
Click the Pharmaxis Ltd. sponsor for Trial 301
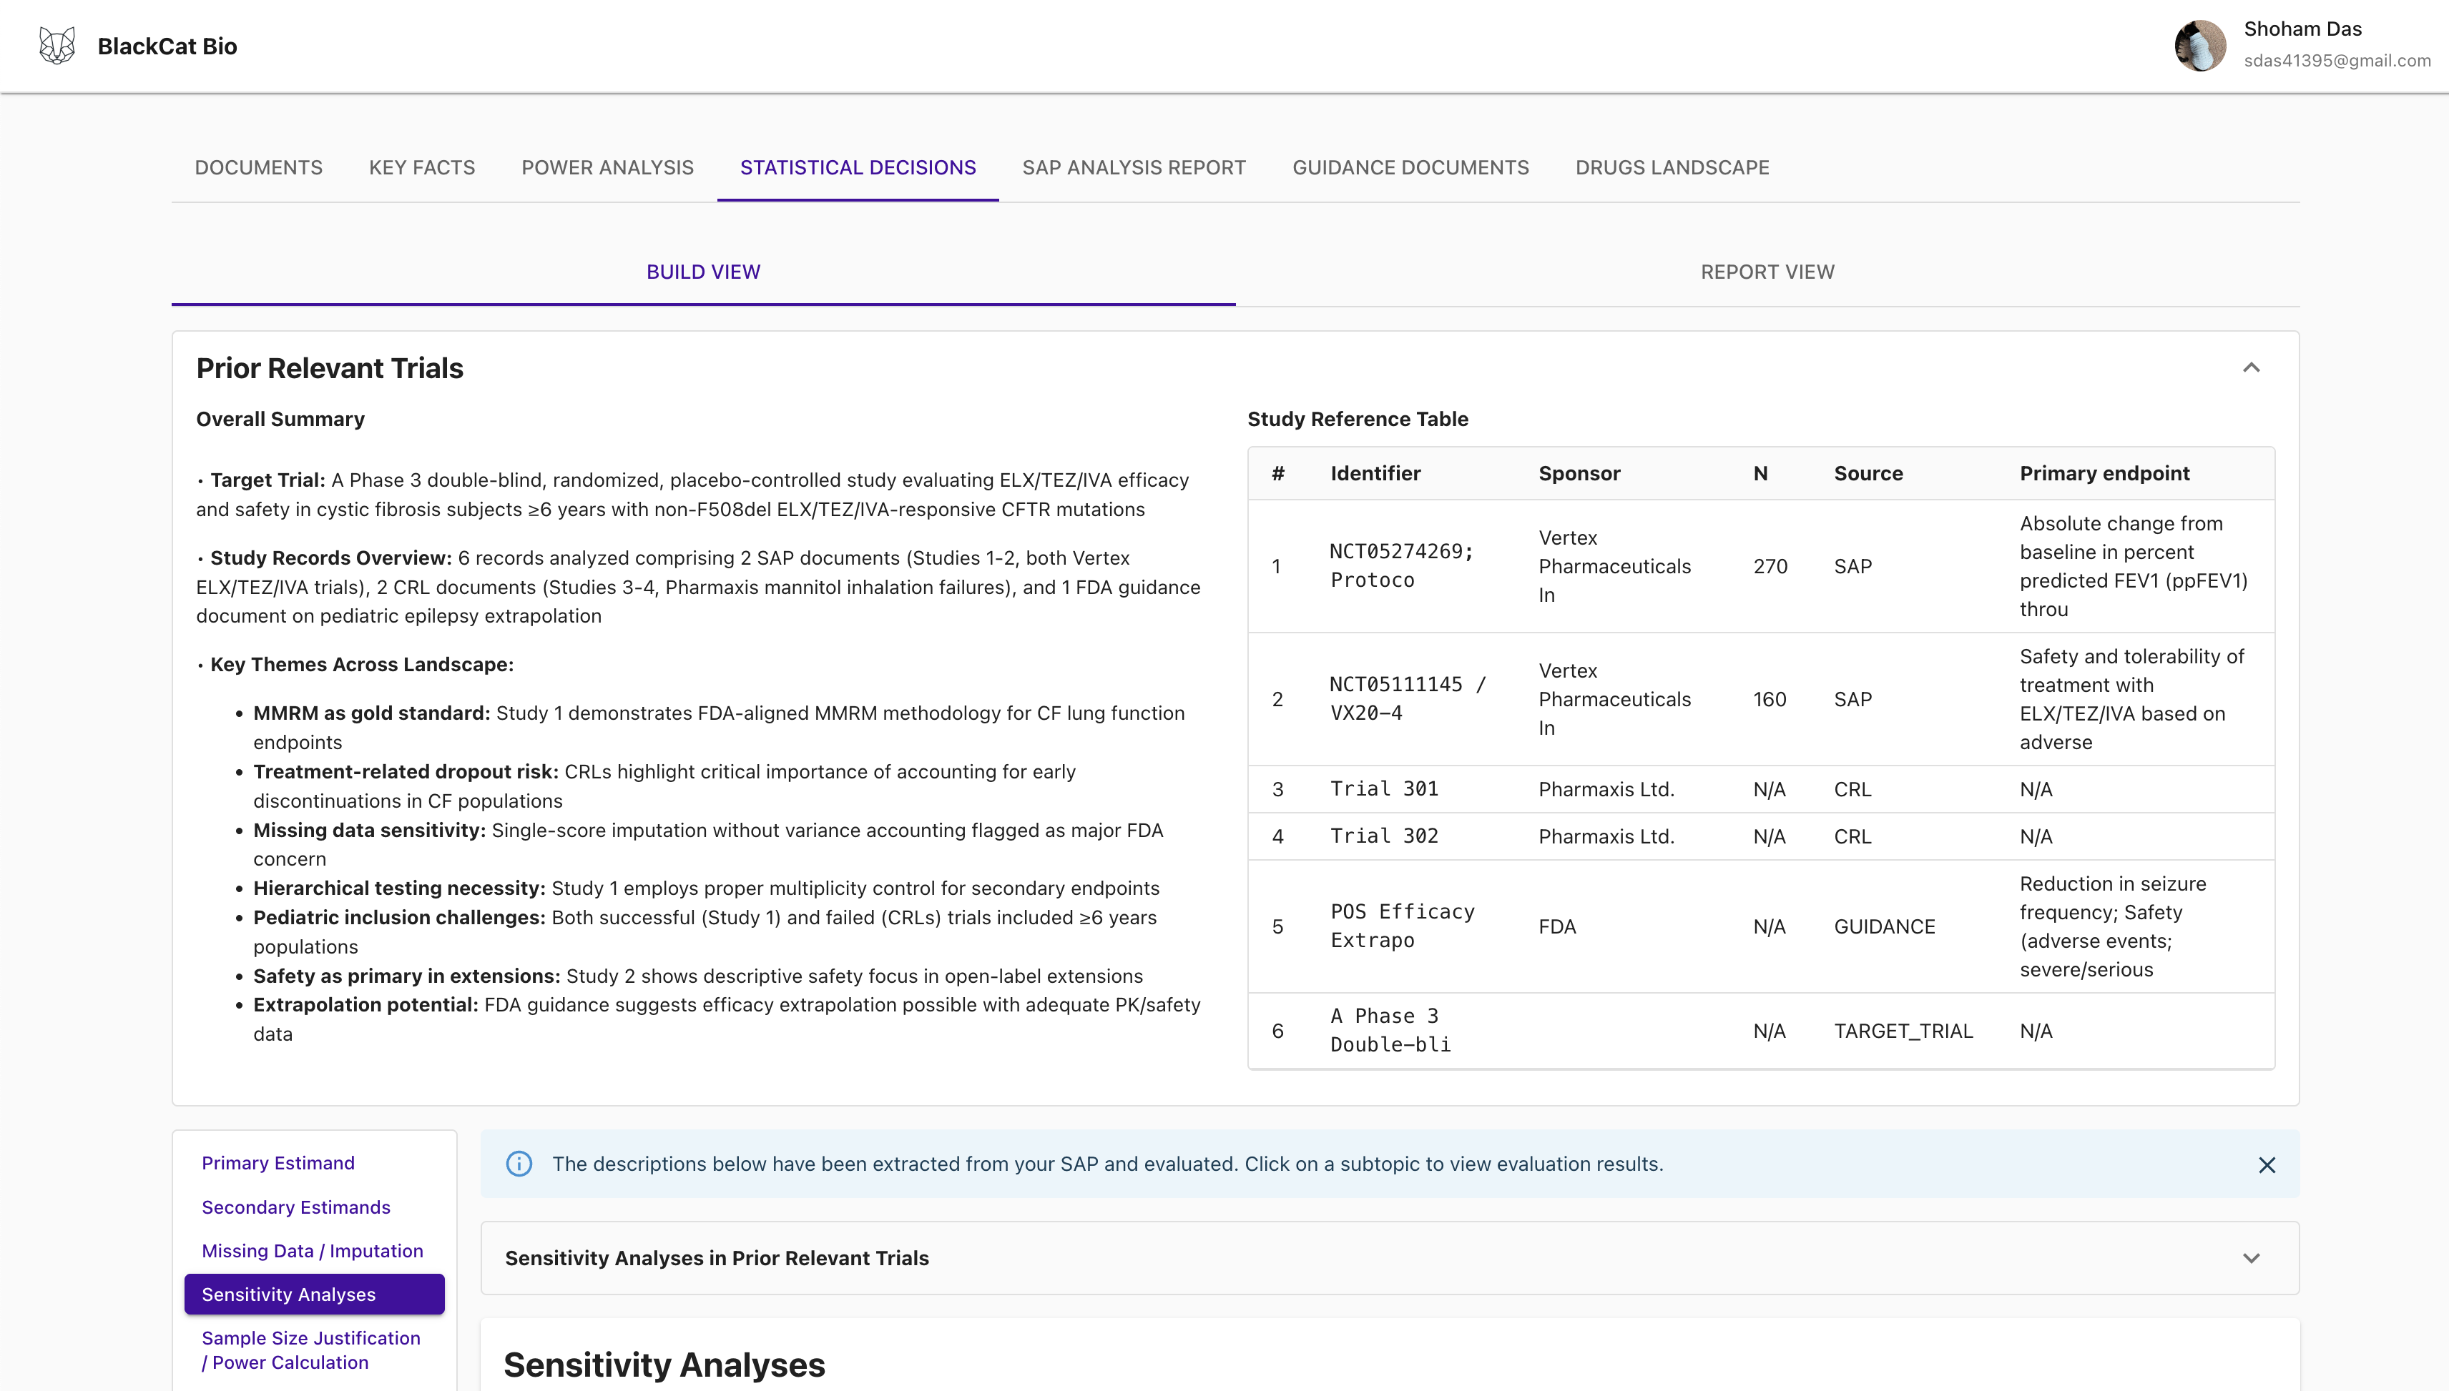tap(1606, 789)
